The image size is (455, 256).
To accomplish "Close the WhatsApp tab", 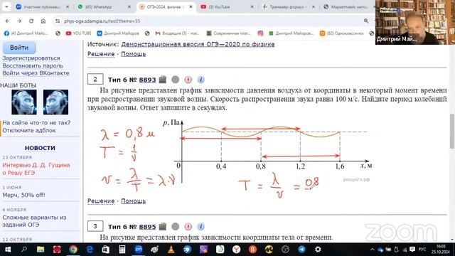I will pyautogui.click(x=129, y=6).
